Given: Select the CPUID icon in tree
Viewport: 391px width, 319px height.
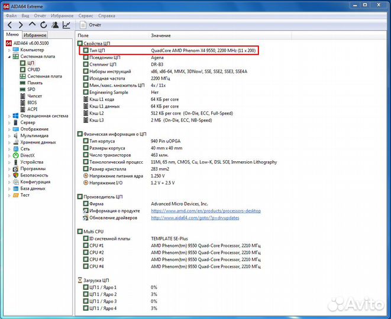Looking at the screenshot, I should (x=22, y=70).
